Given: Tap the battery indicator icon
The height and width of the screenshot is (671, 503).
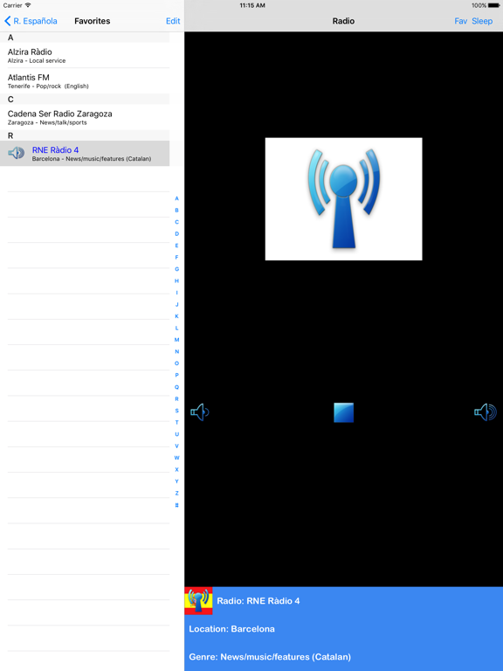Looking at the screenshot, I should 494,5.
